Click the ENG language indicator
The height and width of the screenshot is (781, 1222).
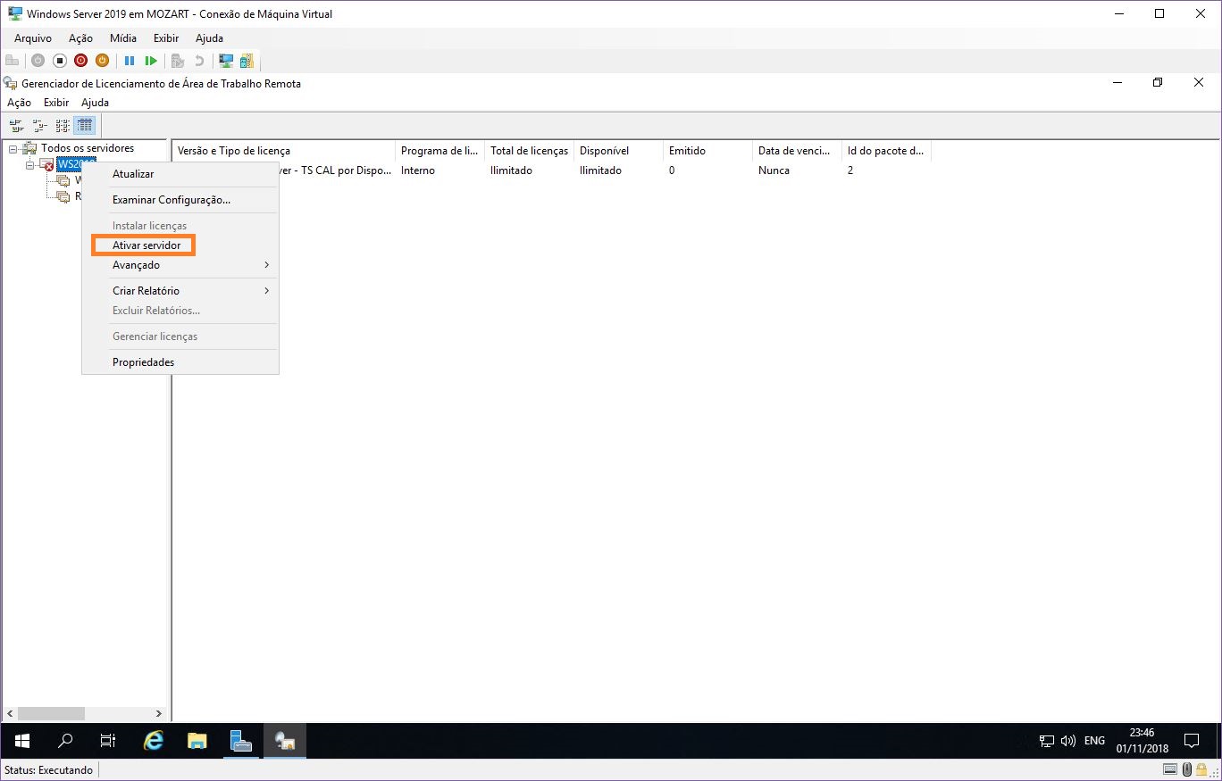[1094, 741]
